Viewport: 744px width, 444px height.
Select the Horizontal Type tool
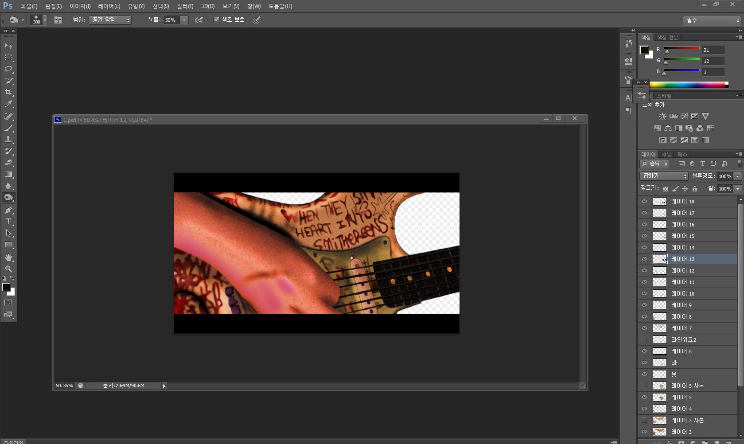pyautogui.click(x=8, y=222)
